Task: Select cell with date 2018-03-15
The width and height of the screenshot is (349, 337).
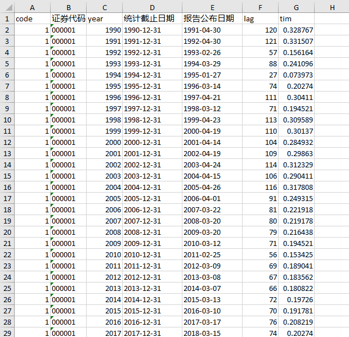Action: click(212, 333)
